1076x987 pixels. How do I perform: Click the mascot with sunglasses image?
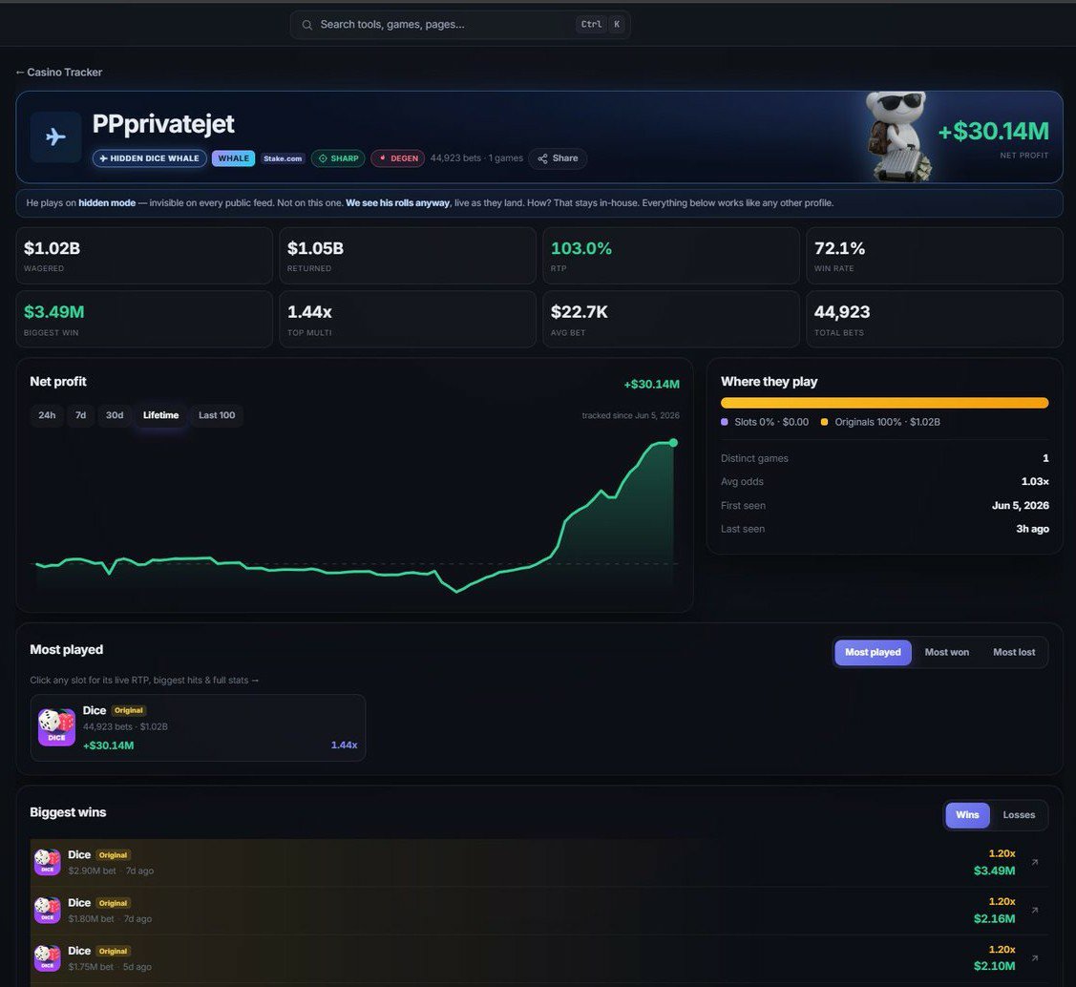tap(897, 136)
